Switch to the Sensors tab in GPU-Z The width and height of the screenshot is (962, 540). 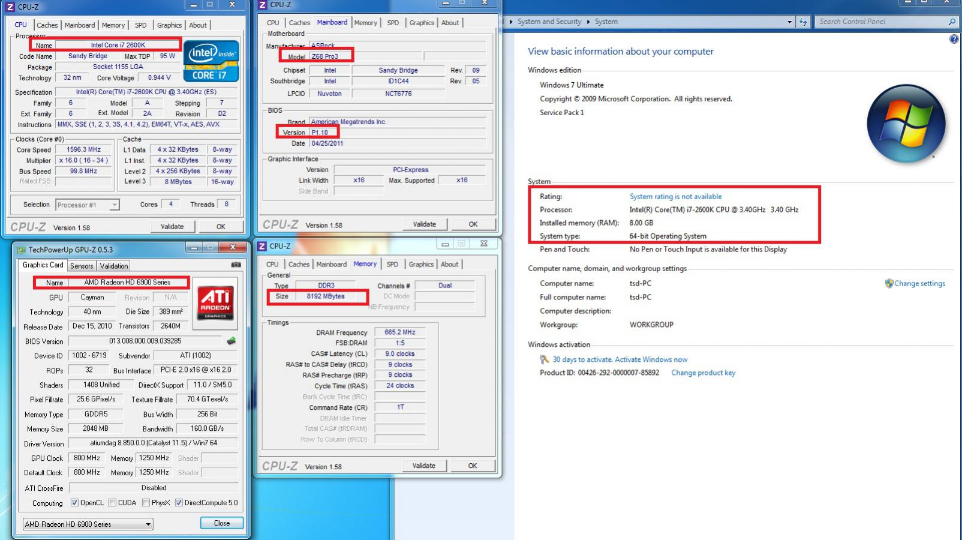[82, 266]
